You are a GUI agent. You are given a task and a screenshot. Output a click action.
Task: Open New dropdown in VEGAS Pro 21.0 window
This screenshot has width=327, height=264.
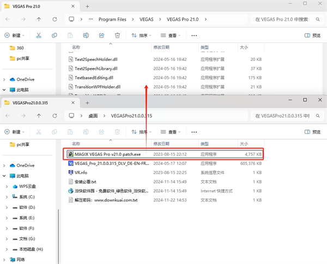[x=14, y=35]
